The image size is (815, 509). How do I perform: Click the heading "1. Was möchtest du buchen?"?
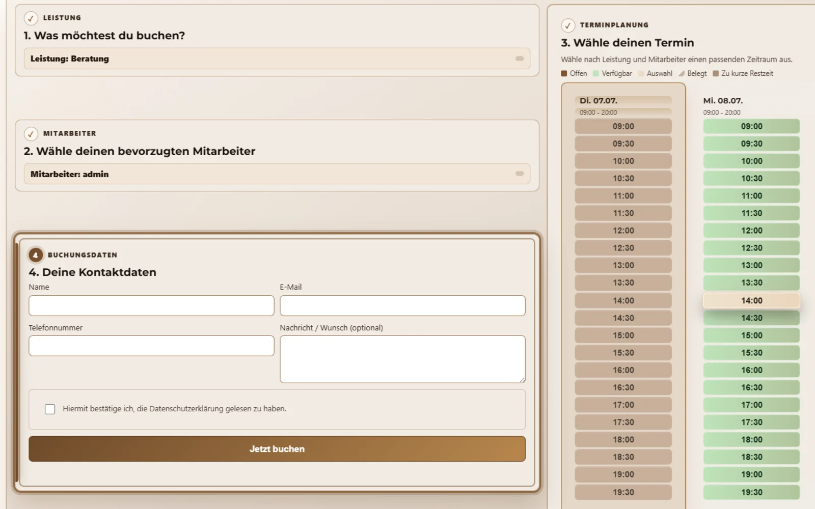click(104, 36)
